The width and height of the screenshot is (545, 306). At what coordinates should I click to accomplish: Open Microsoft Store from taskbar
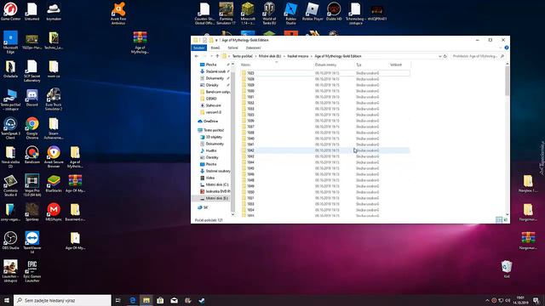tap(160, 300)
